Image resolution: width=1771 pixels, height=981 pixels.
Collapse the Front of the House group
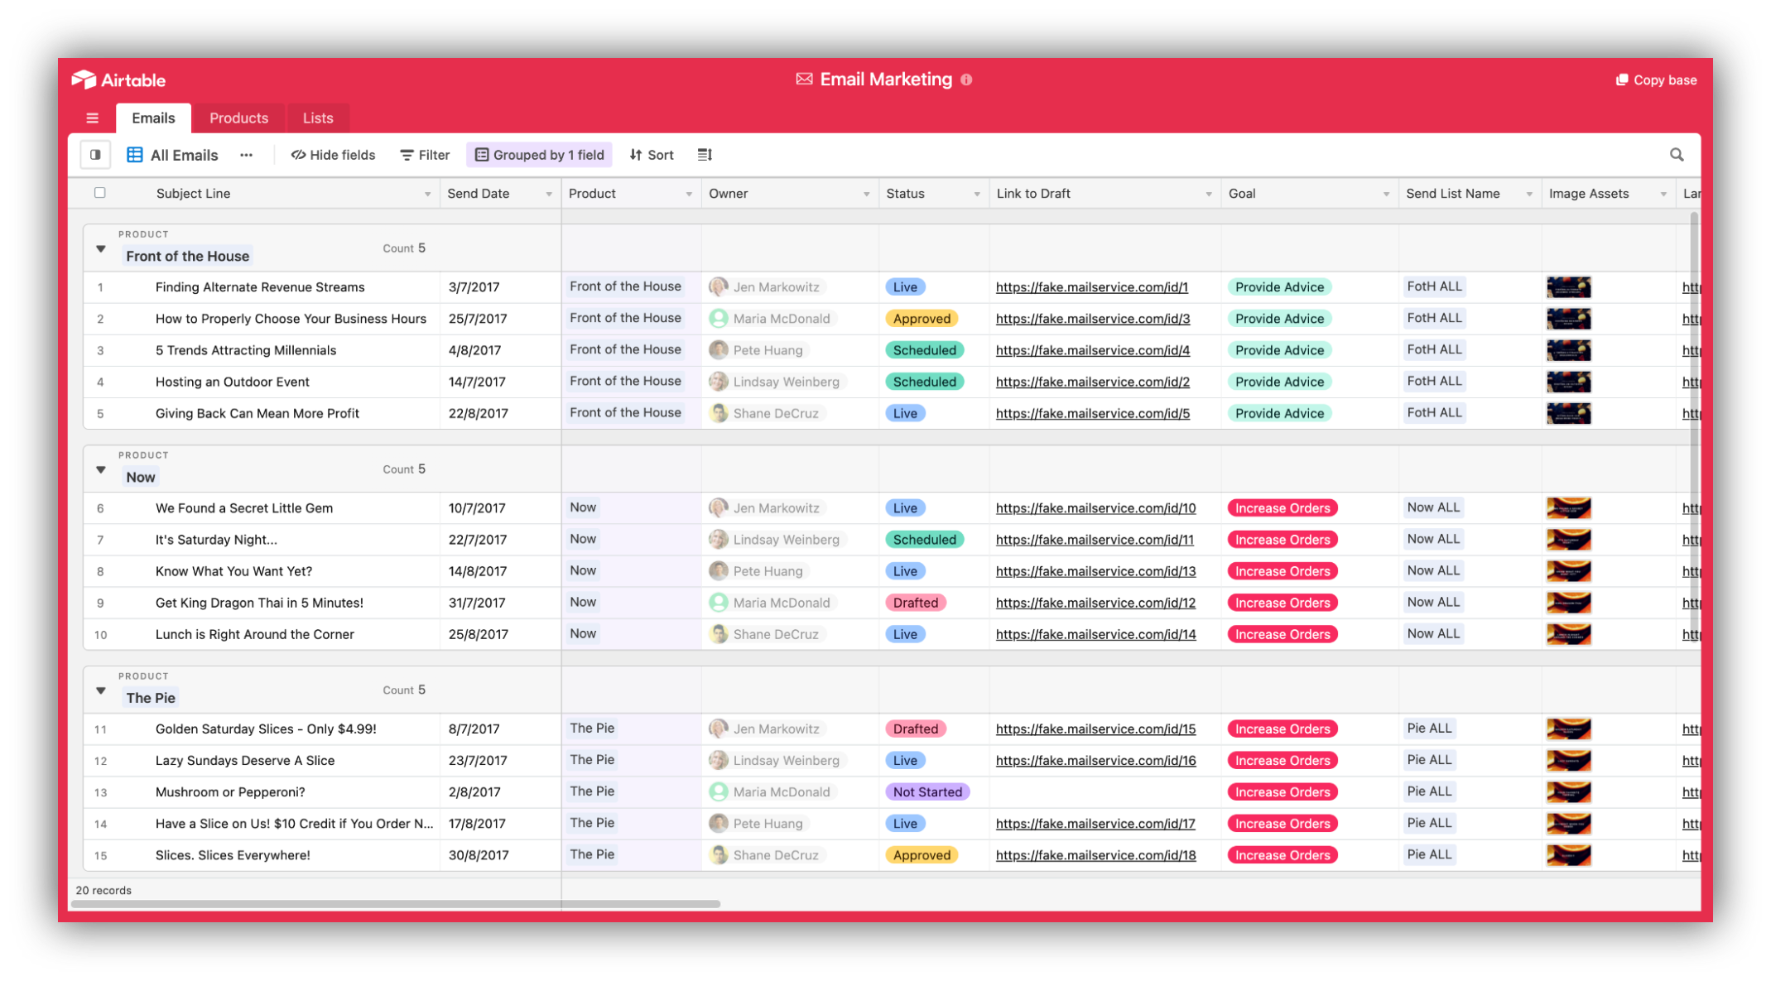coord(100,248)
